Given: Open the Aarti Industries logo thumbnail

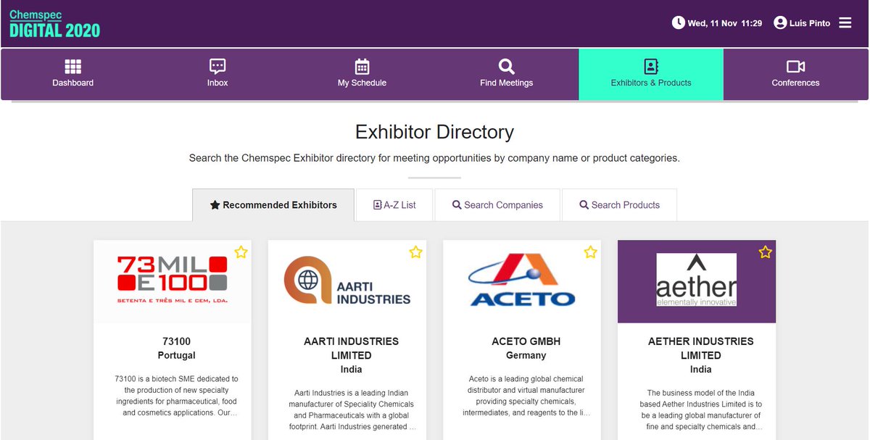Looking at the screenshot, I should [x=347, y=281].
